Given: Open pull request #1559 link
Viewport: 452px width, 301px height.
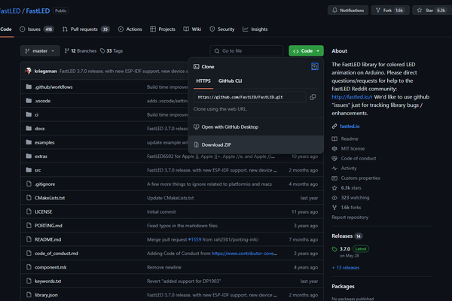Looking at the screenshot, I should coord(194,239).
